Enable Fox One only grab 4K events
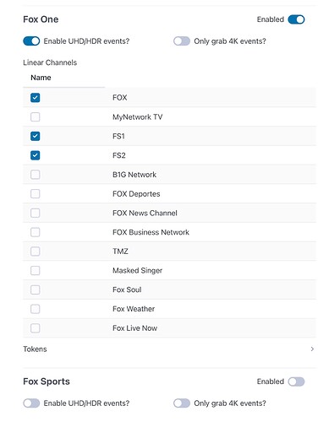The width and height of the screenshot is (334, 422). point(182,41)
